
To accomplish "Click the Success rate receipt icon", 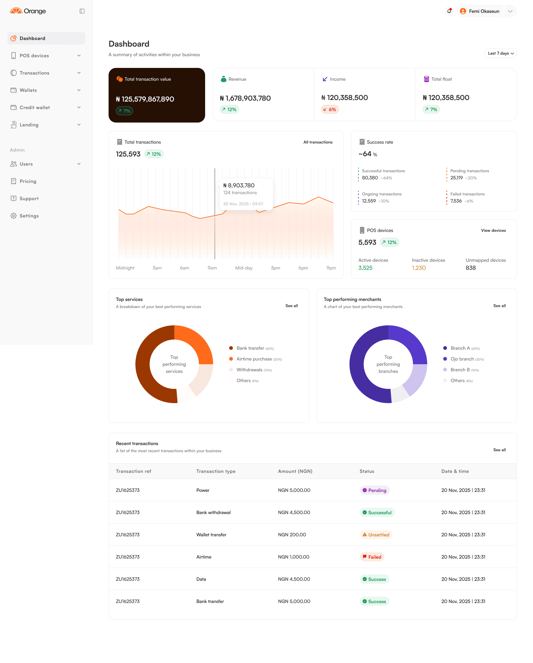I will pyautogui.click(x=362, y=142).
